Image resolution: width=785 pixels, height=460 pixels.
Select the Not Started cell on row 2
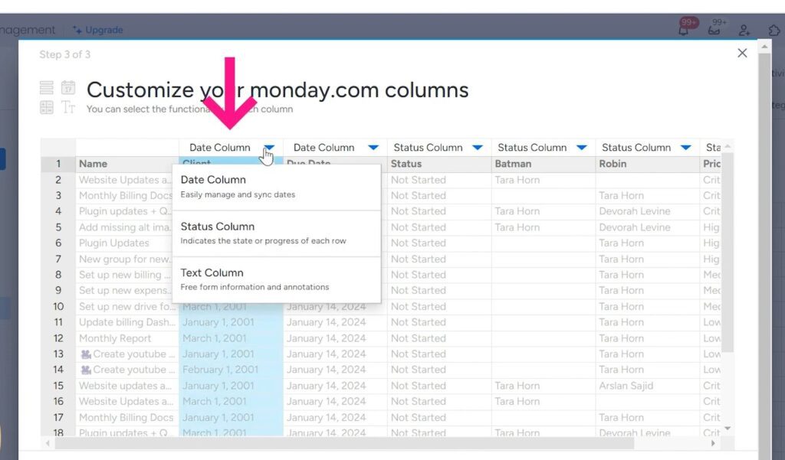419,179
